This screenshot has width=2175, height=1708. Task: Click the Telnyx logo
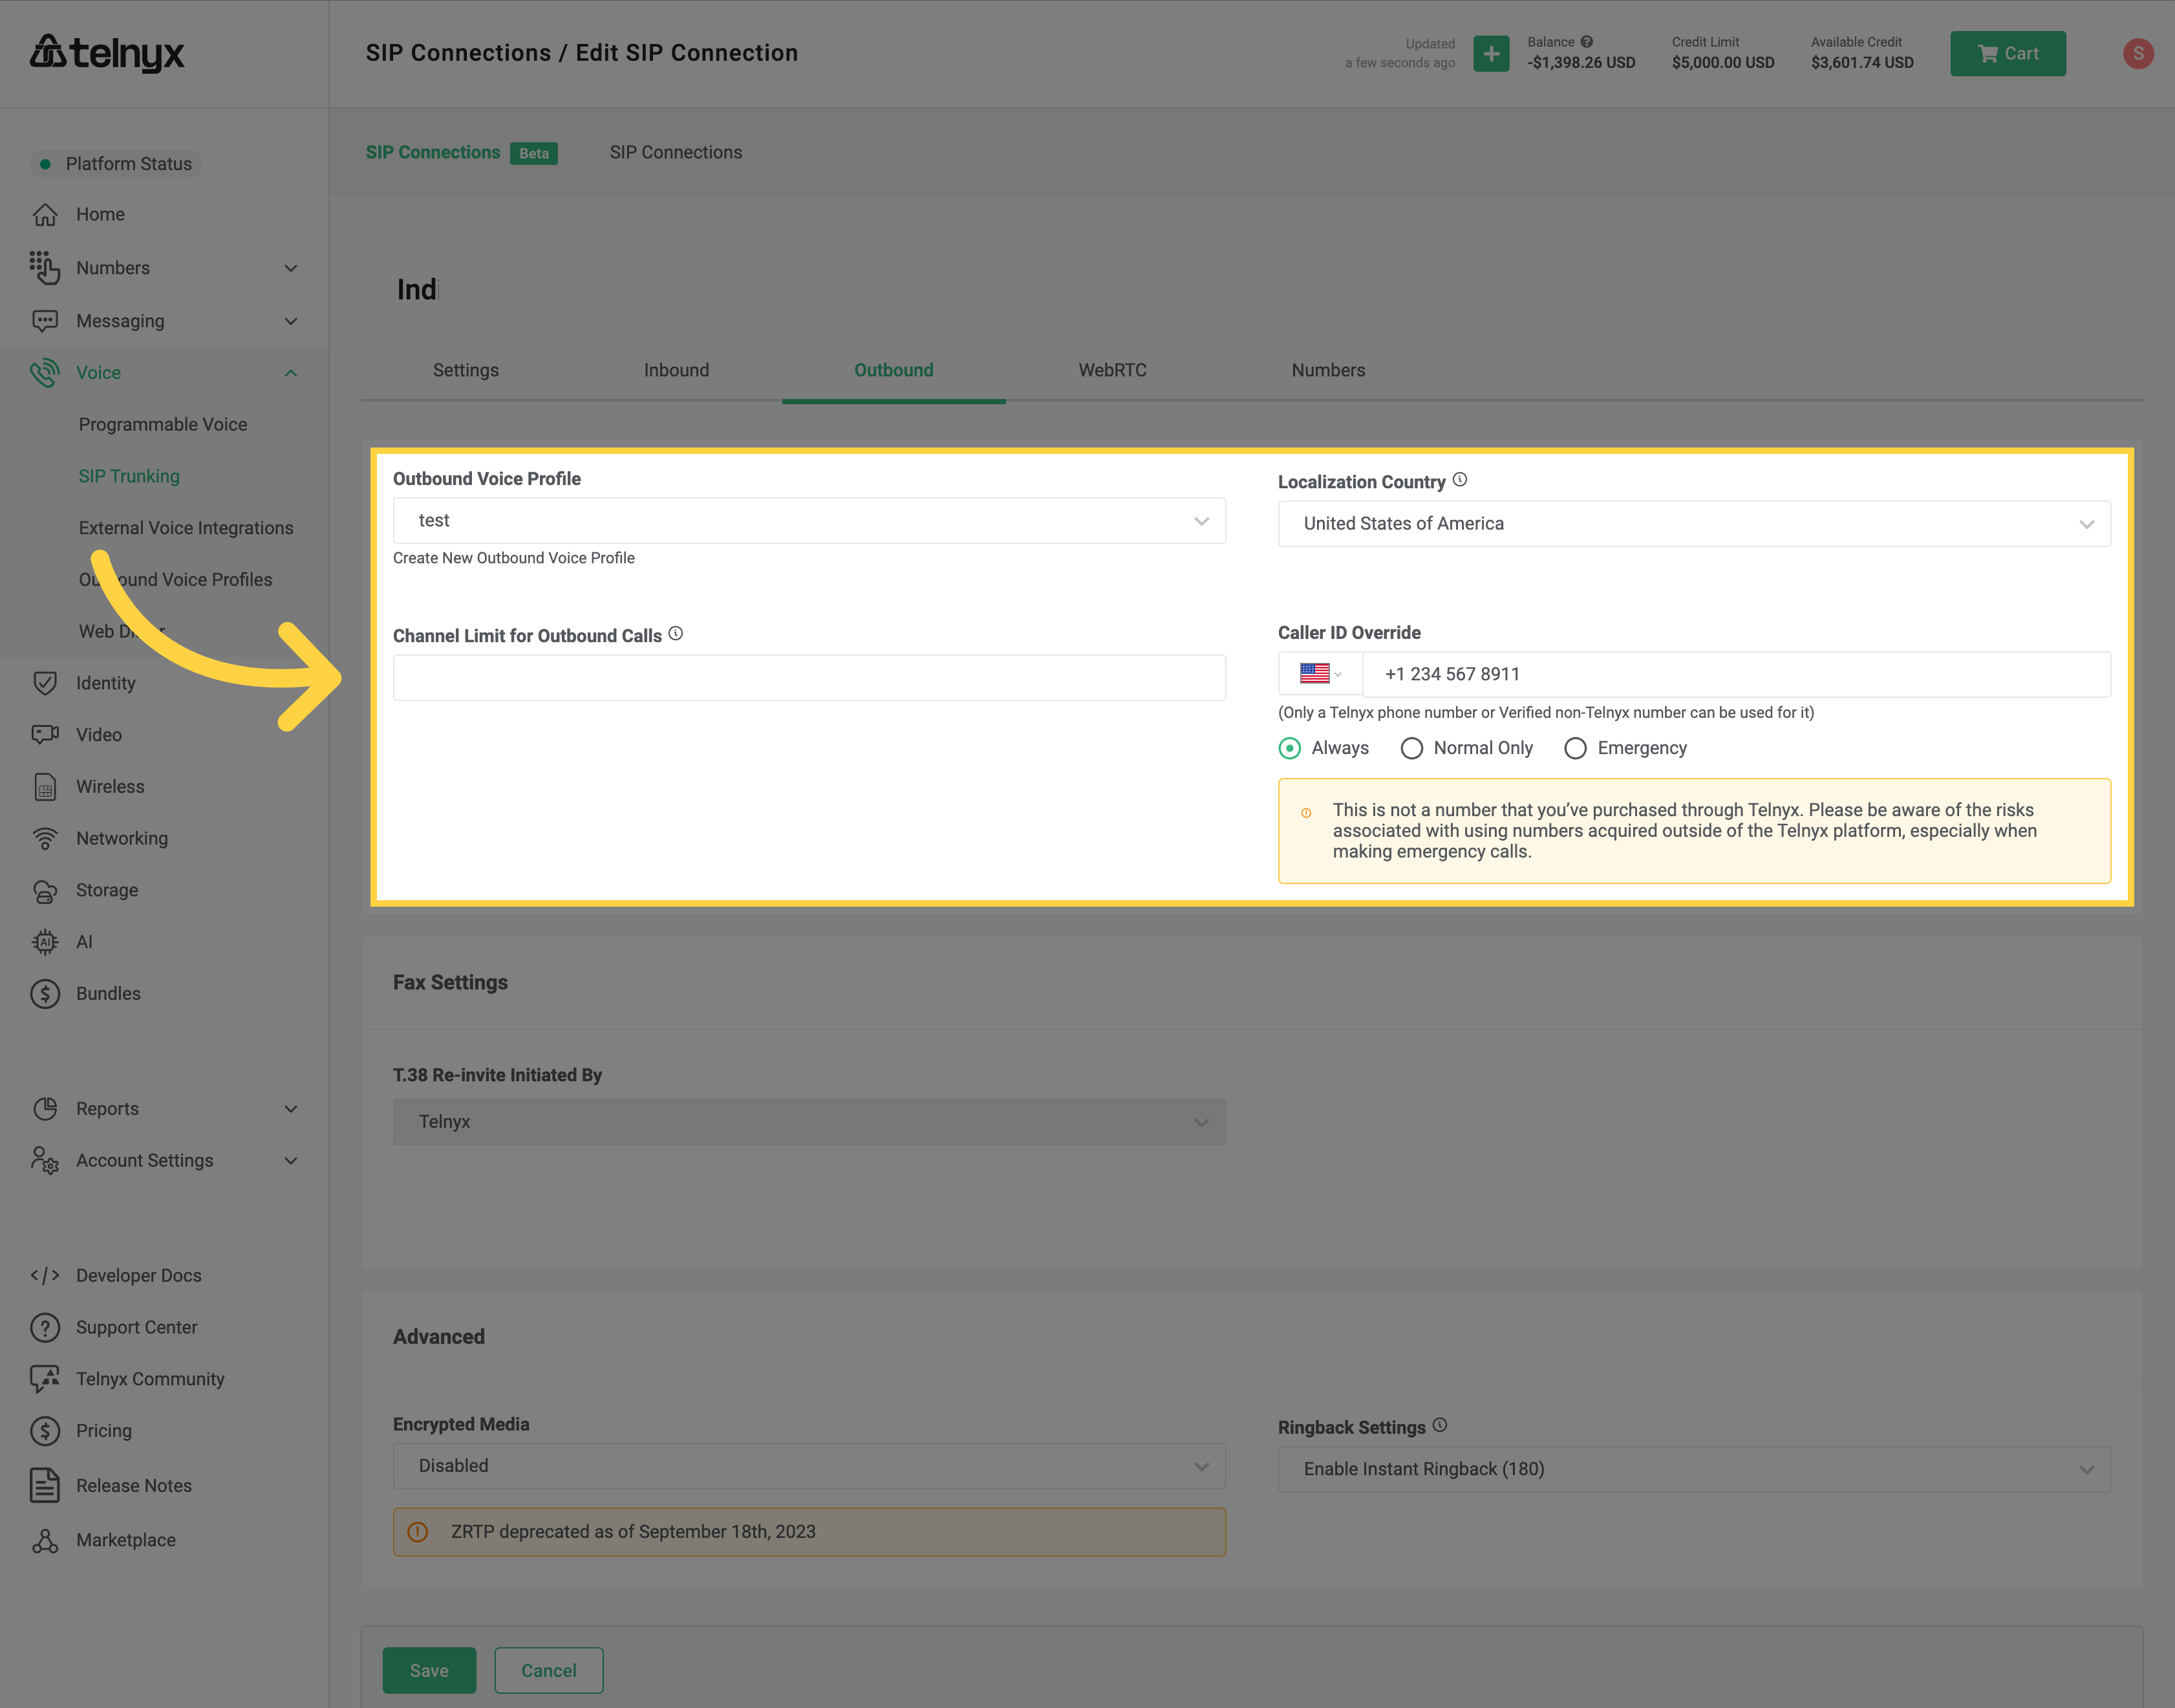pos(107,53)
